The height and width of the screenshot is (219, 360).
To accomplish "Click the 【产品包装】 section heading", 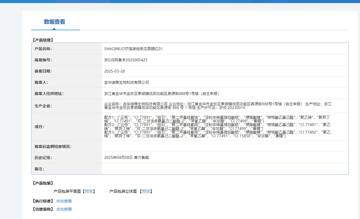I will (43, 183).
